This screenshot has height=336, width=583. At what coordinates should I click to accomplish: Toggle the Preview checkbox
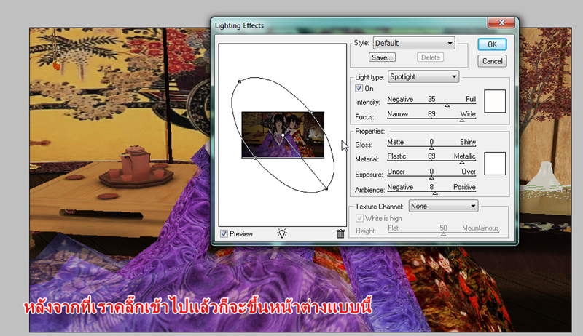coord(224,233)
